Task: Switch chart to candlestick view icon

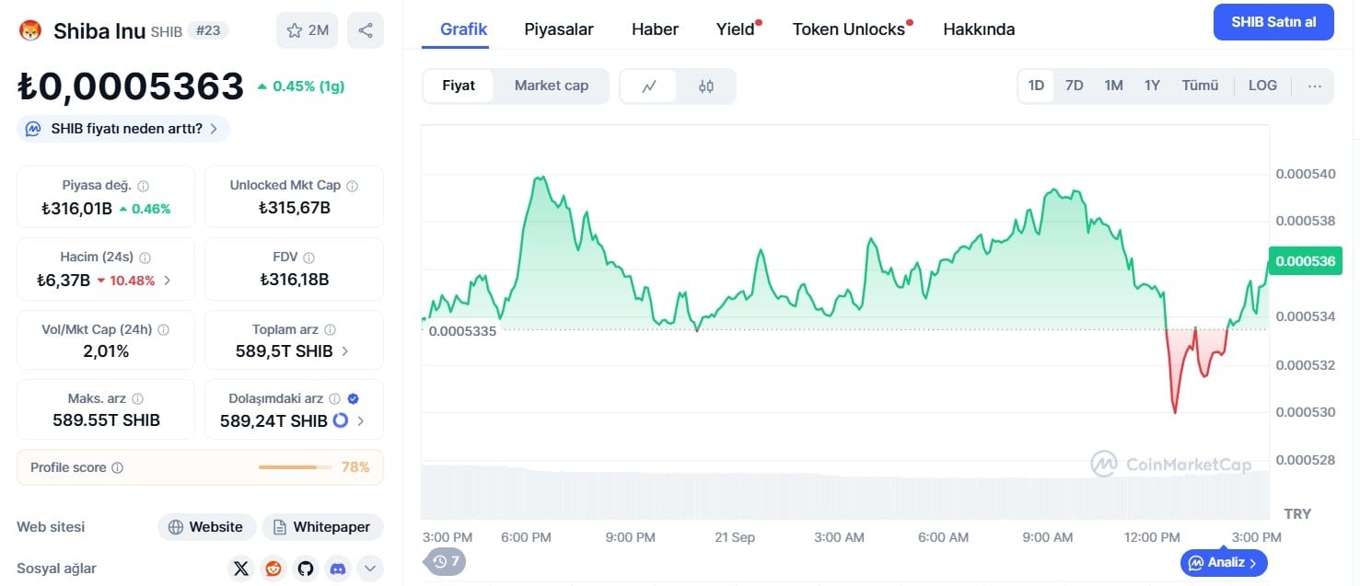Action: (x=706, y=86)
